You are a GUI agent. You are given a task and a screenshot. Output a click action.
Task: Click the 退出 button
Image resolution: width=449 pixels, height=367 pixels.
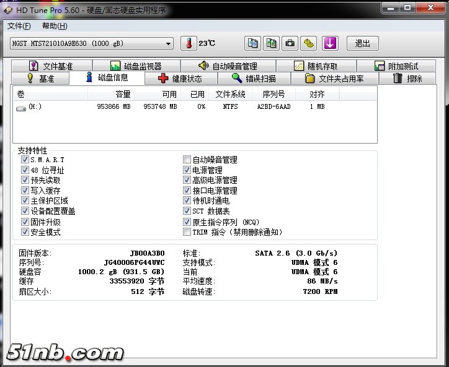(x=362, y=43)
